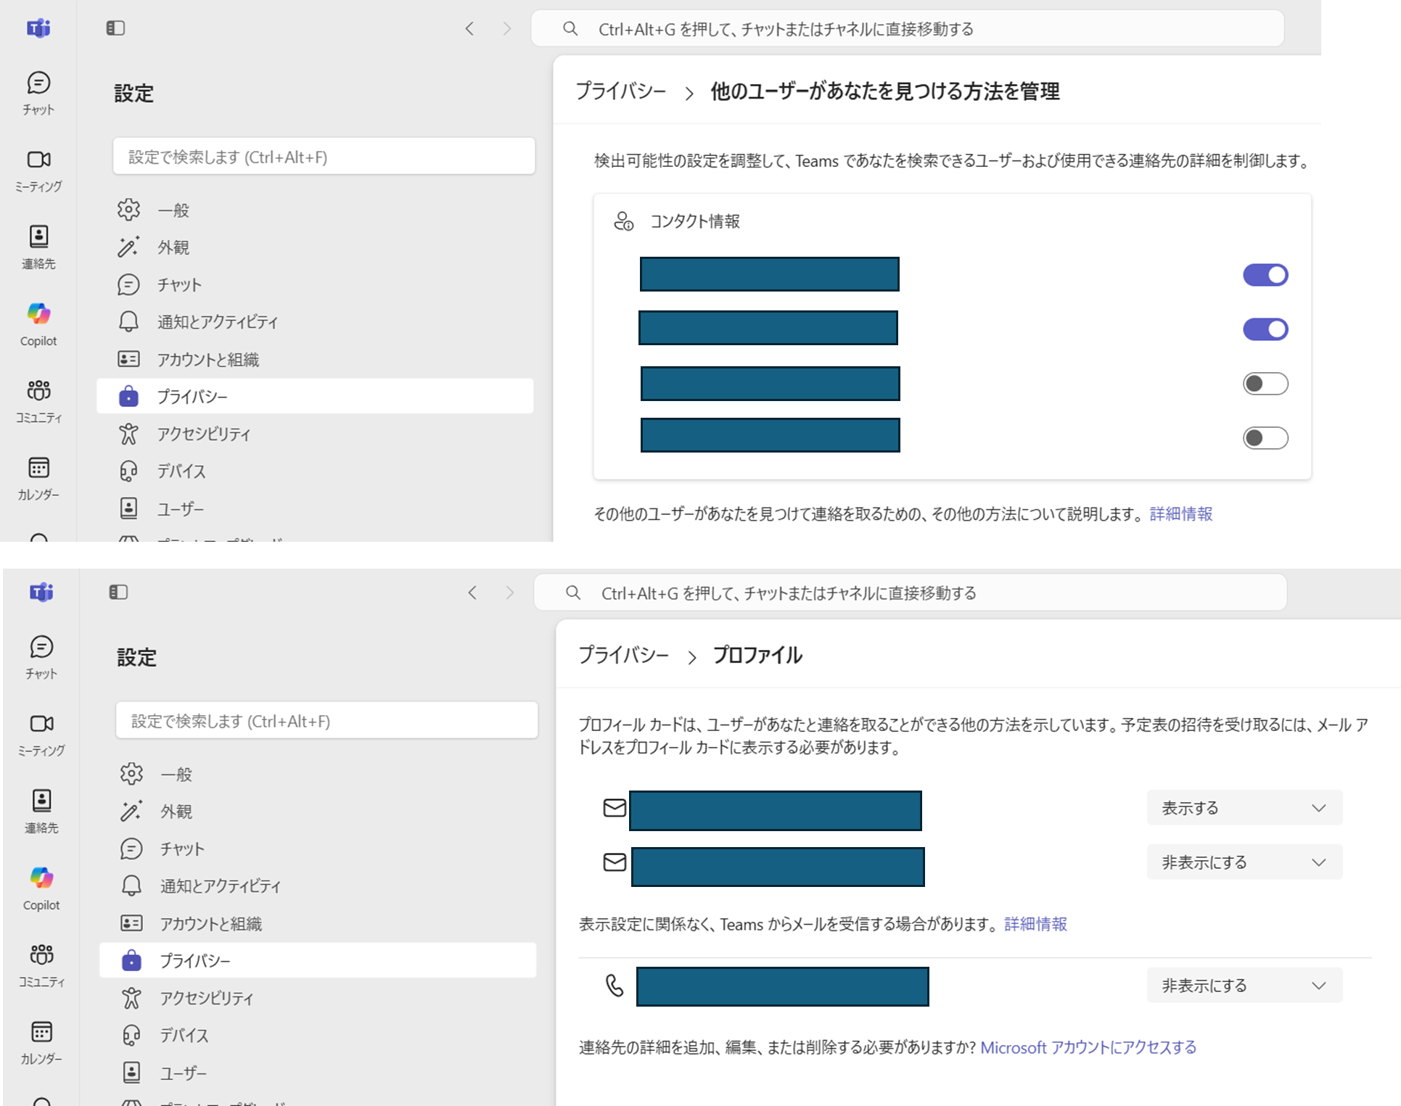Select 通知とアクティビティ in the コンタクト情報 window

315,321
